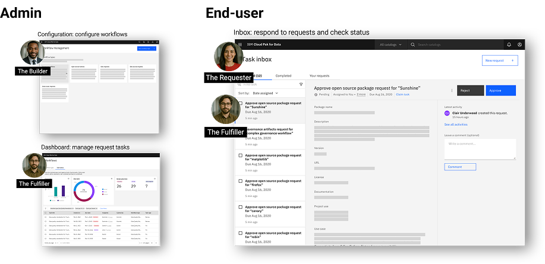Click the Pending status icon under the request title
This screenshot has width=545, height=264.
pyautogui.click(x=316, y=94)
